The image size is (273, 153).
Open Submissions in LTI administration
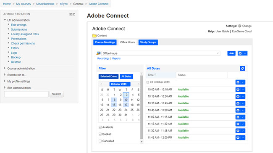19,29
